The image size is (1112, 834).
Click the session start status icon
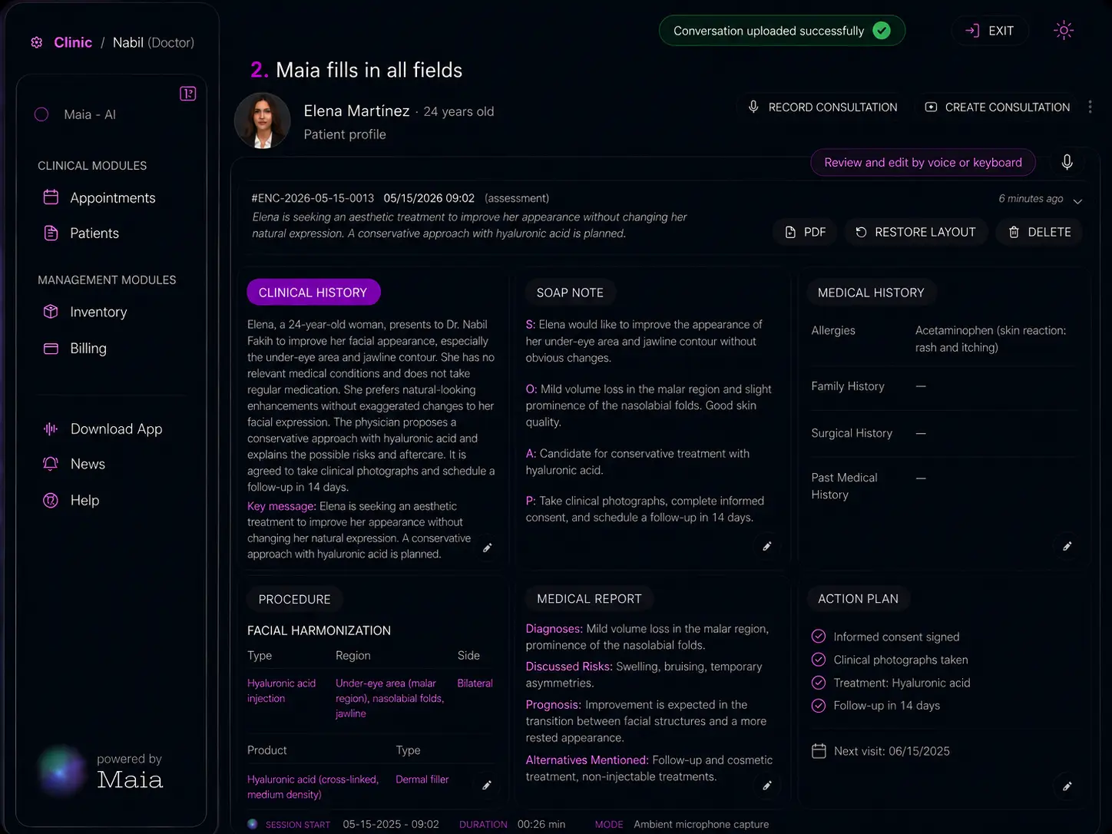(253, 824)
